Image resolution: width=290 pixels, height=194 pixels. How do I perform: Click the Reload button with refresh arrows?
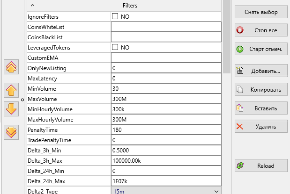click(x=261, y=166)
